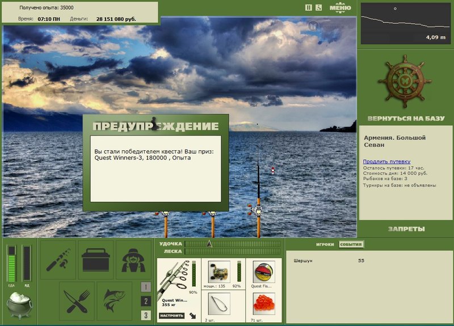Click the ЗАПРЕТЫ button
454x326 pixels.
point(406,229)
